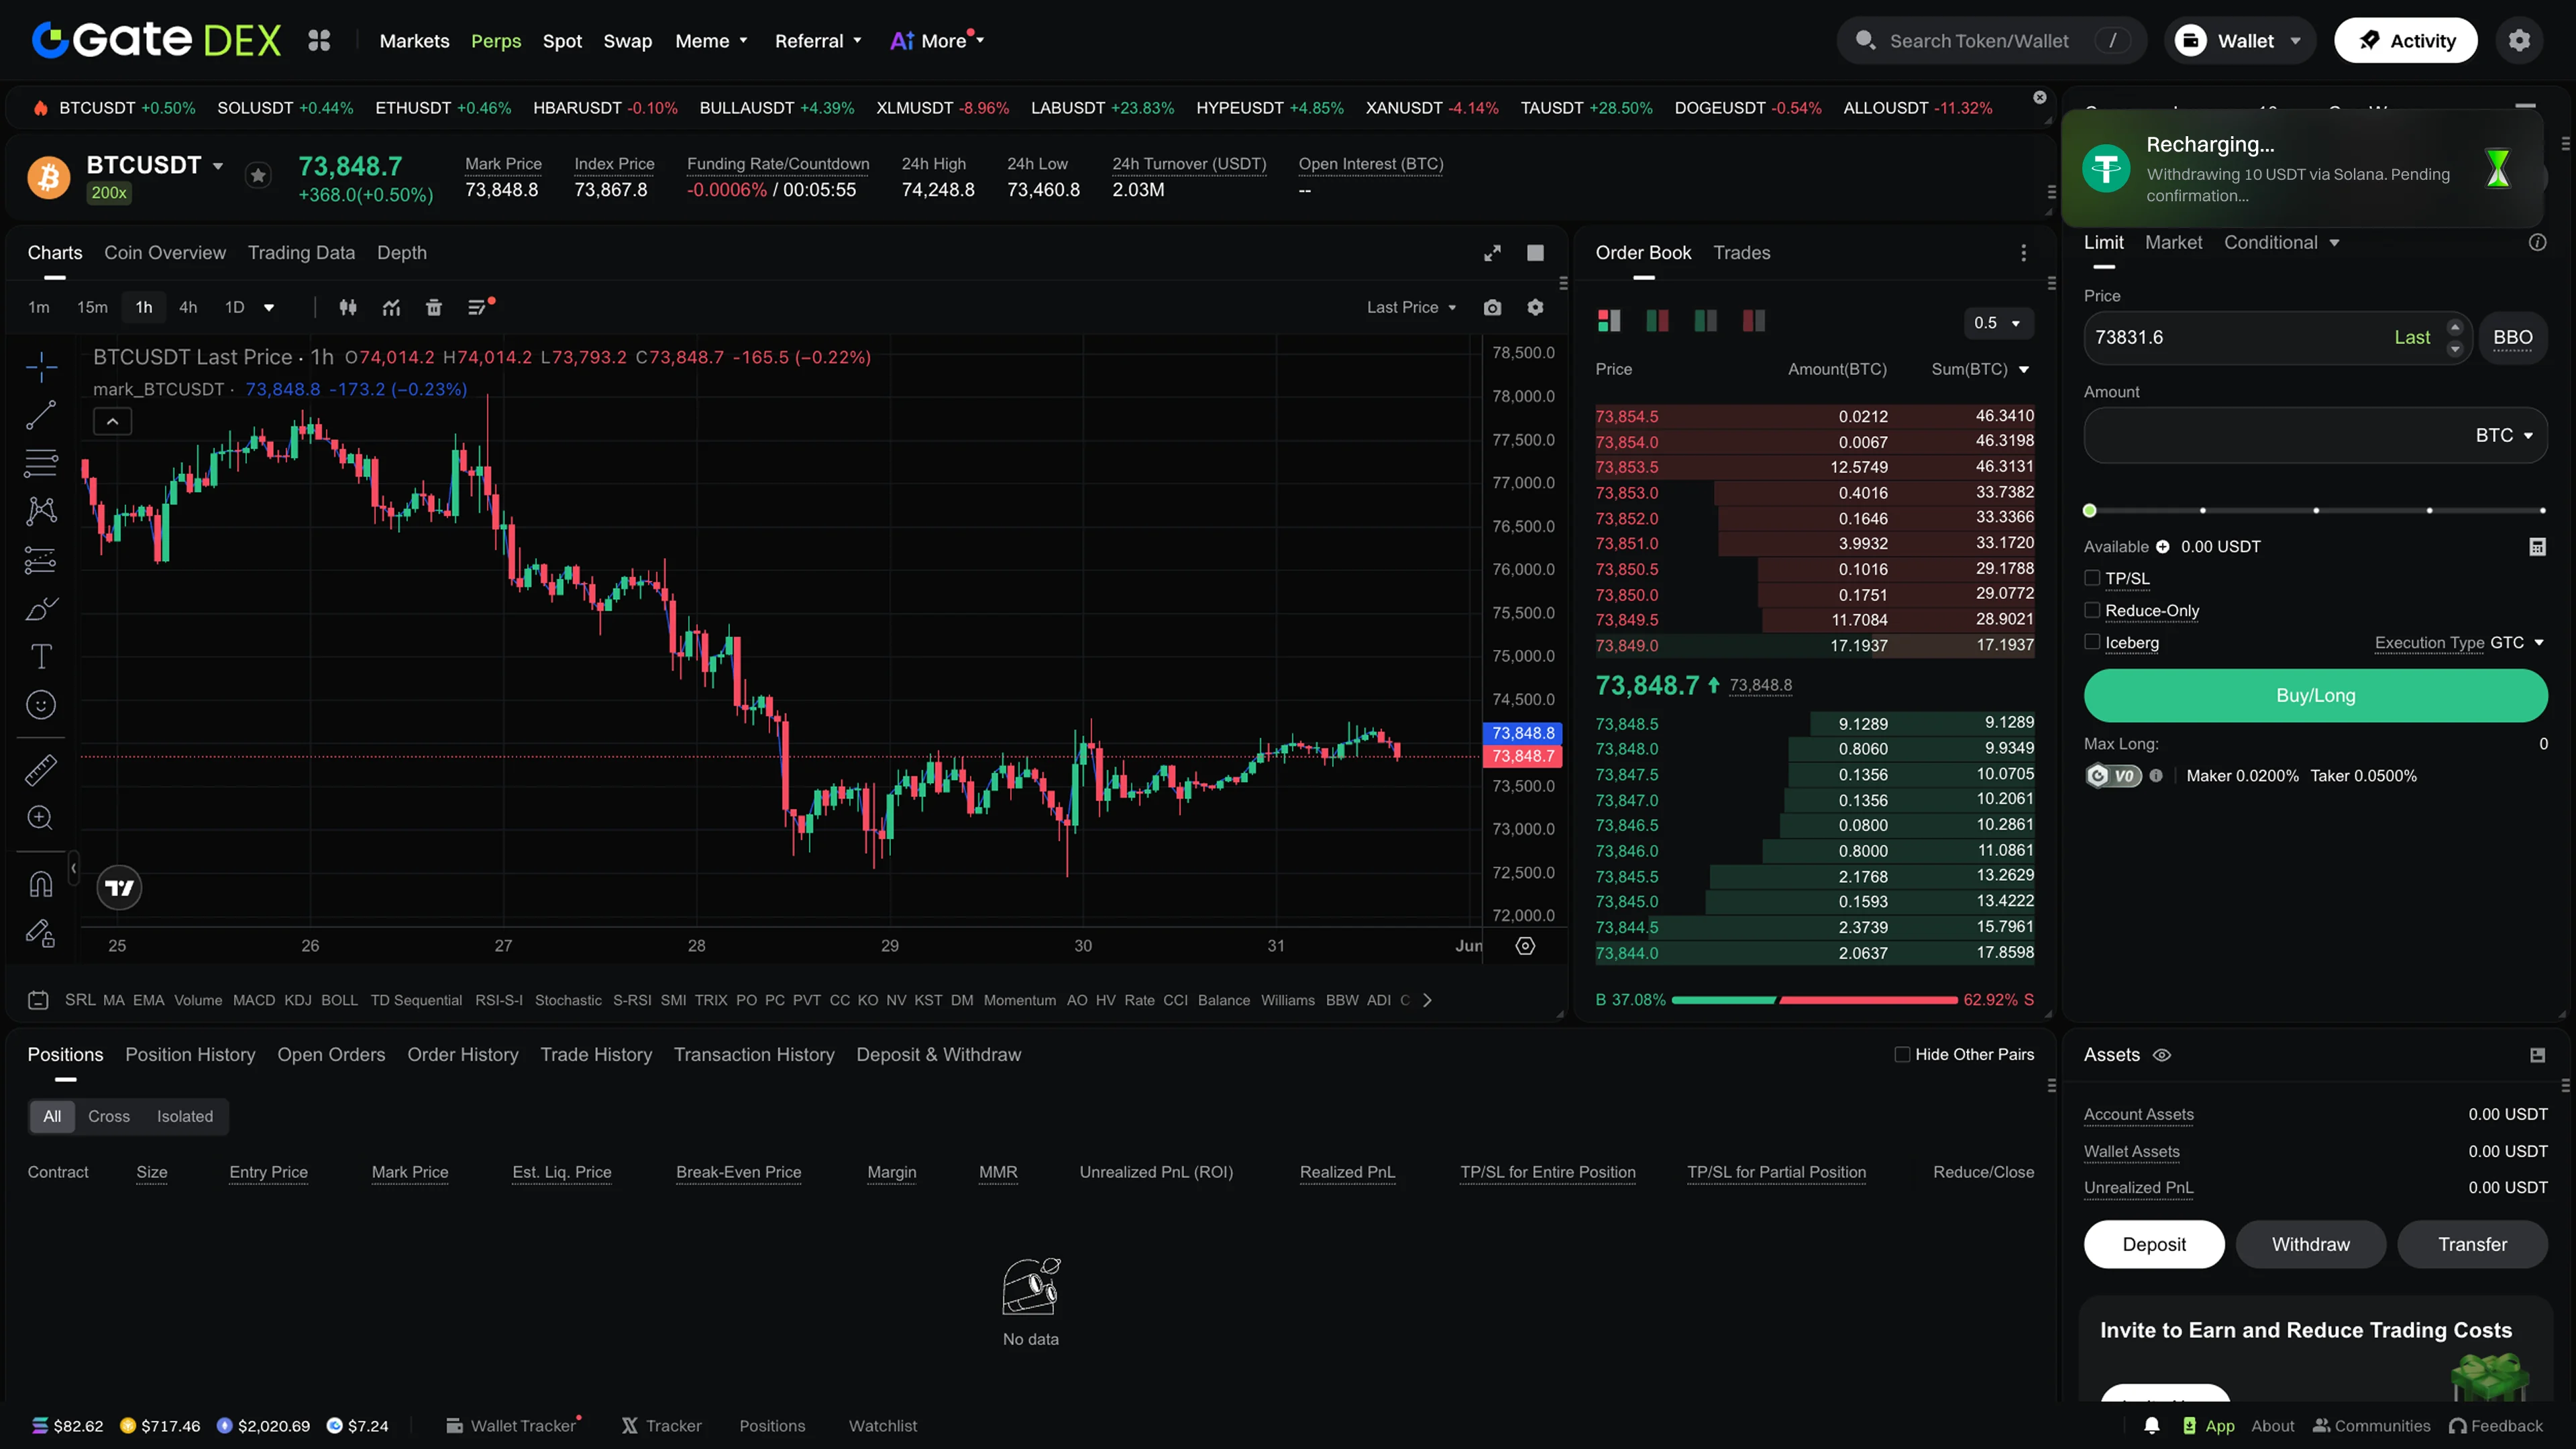Select the pattern drawing tool
The image size is (2576, 1449).
tap(41, 511)
